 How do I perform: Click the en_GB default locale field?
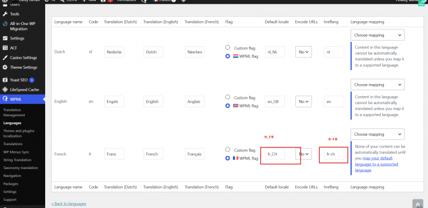click(x=275, y=102)
